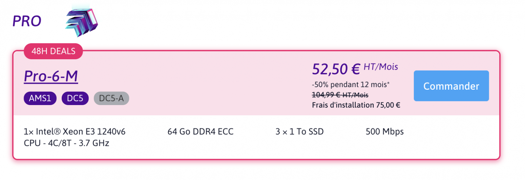Click the registered trademark symbol after Intel
The image size is (525, 180).
57,131
